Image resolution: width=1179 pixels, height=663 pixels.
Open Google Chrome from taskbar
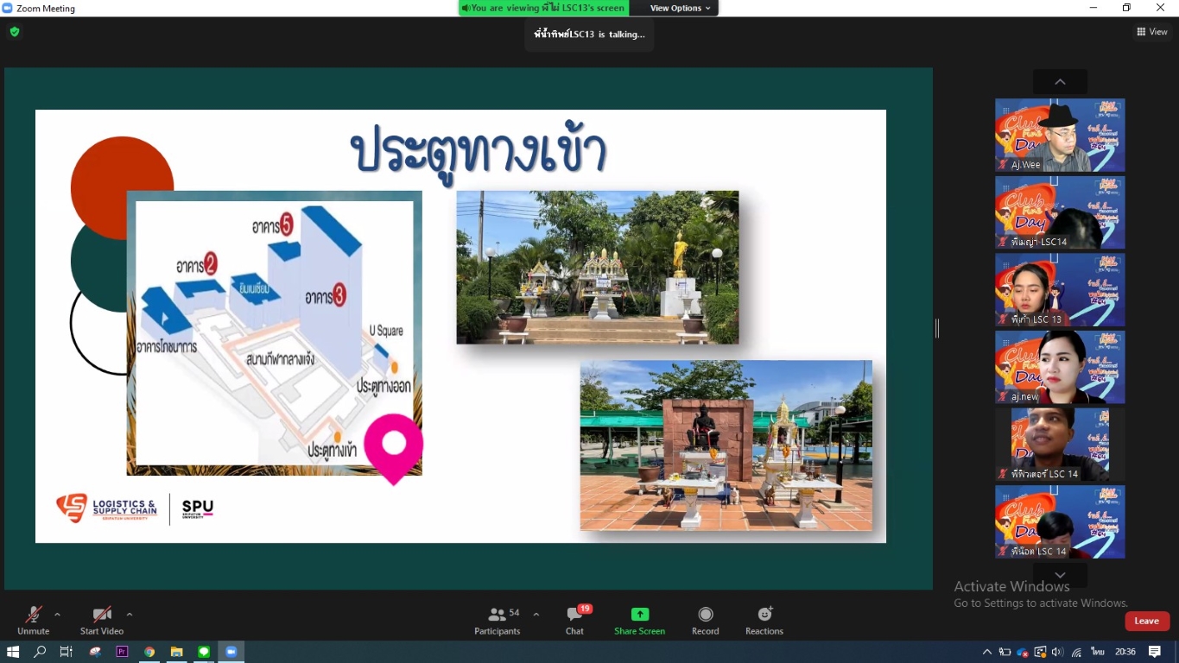coord(149,652)
